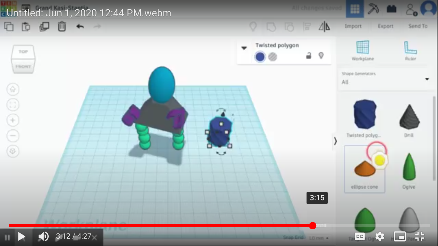438x246 pixels.
Task: Click the 3:12 / 4:27 time display
Action: tap(73, 236)
